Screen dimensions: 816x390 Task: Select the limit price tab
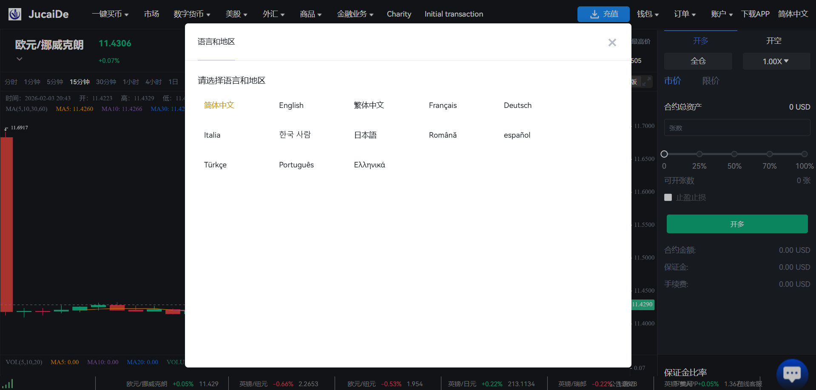711,81
